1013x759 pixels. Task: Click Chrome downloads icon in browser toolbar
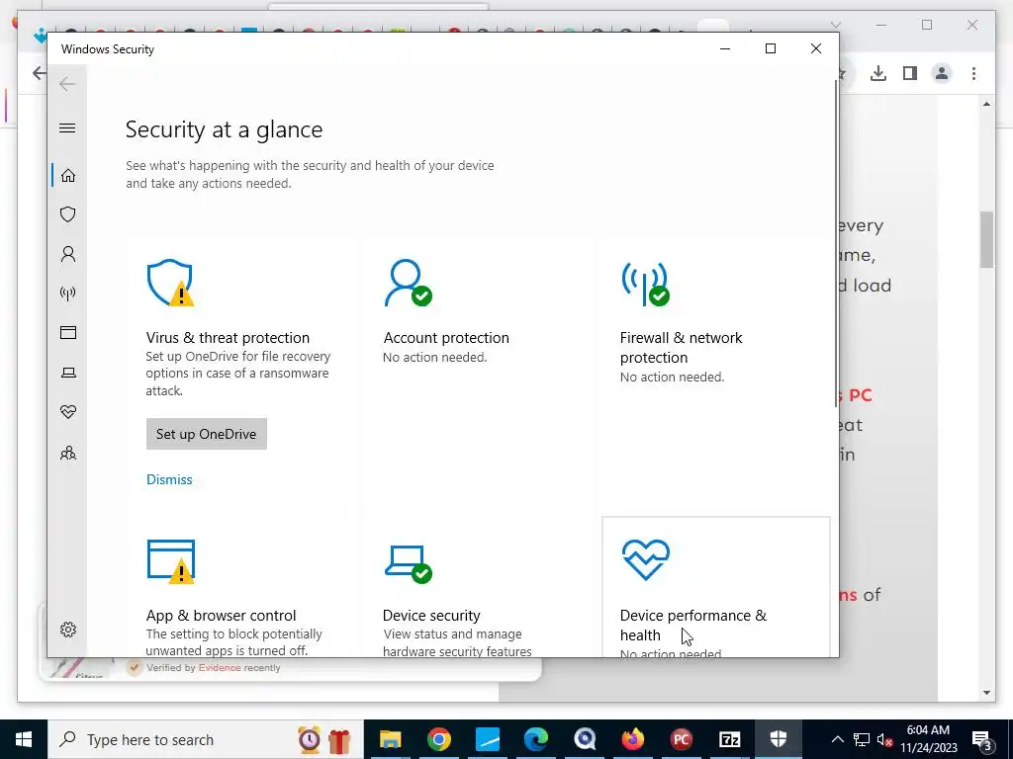tap(878, 73)
